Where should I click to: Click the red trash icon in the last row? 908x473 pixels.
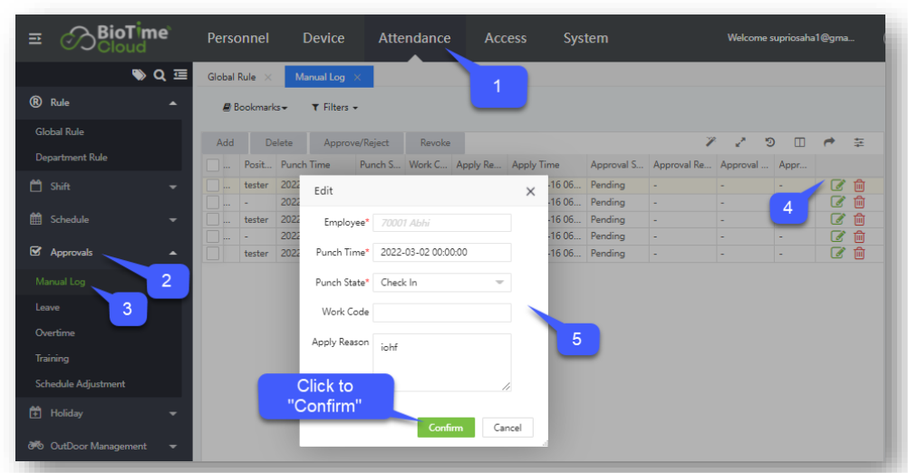(x=859, y=254)
